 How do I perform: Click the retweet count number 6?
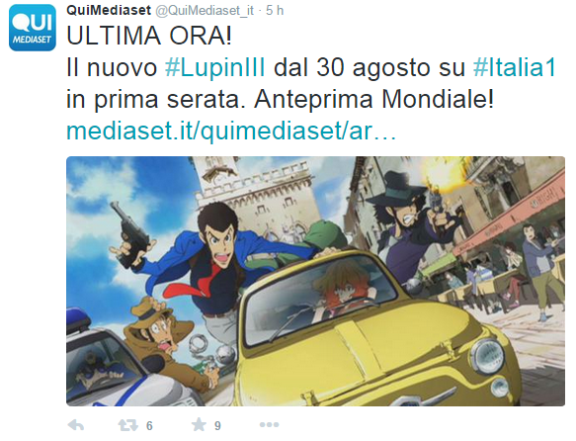click(149, 425)
